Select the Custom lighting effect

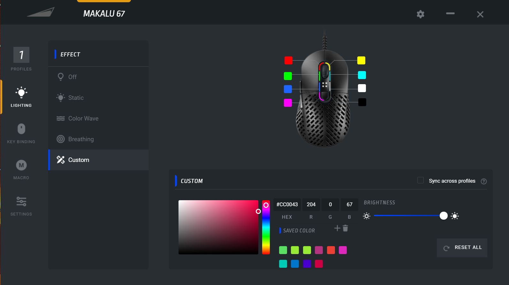coord(98,160)
